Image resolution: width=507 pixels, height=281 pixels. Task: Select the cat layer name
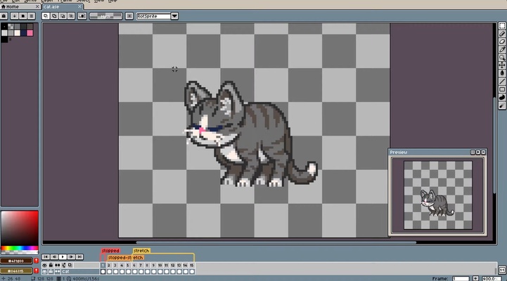(80, 272)
